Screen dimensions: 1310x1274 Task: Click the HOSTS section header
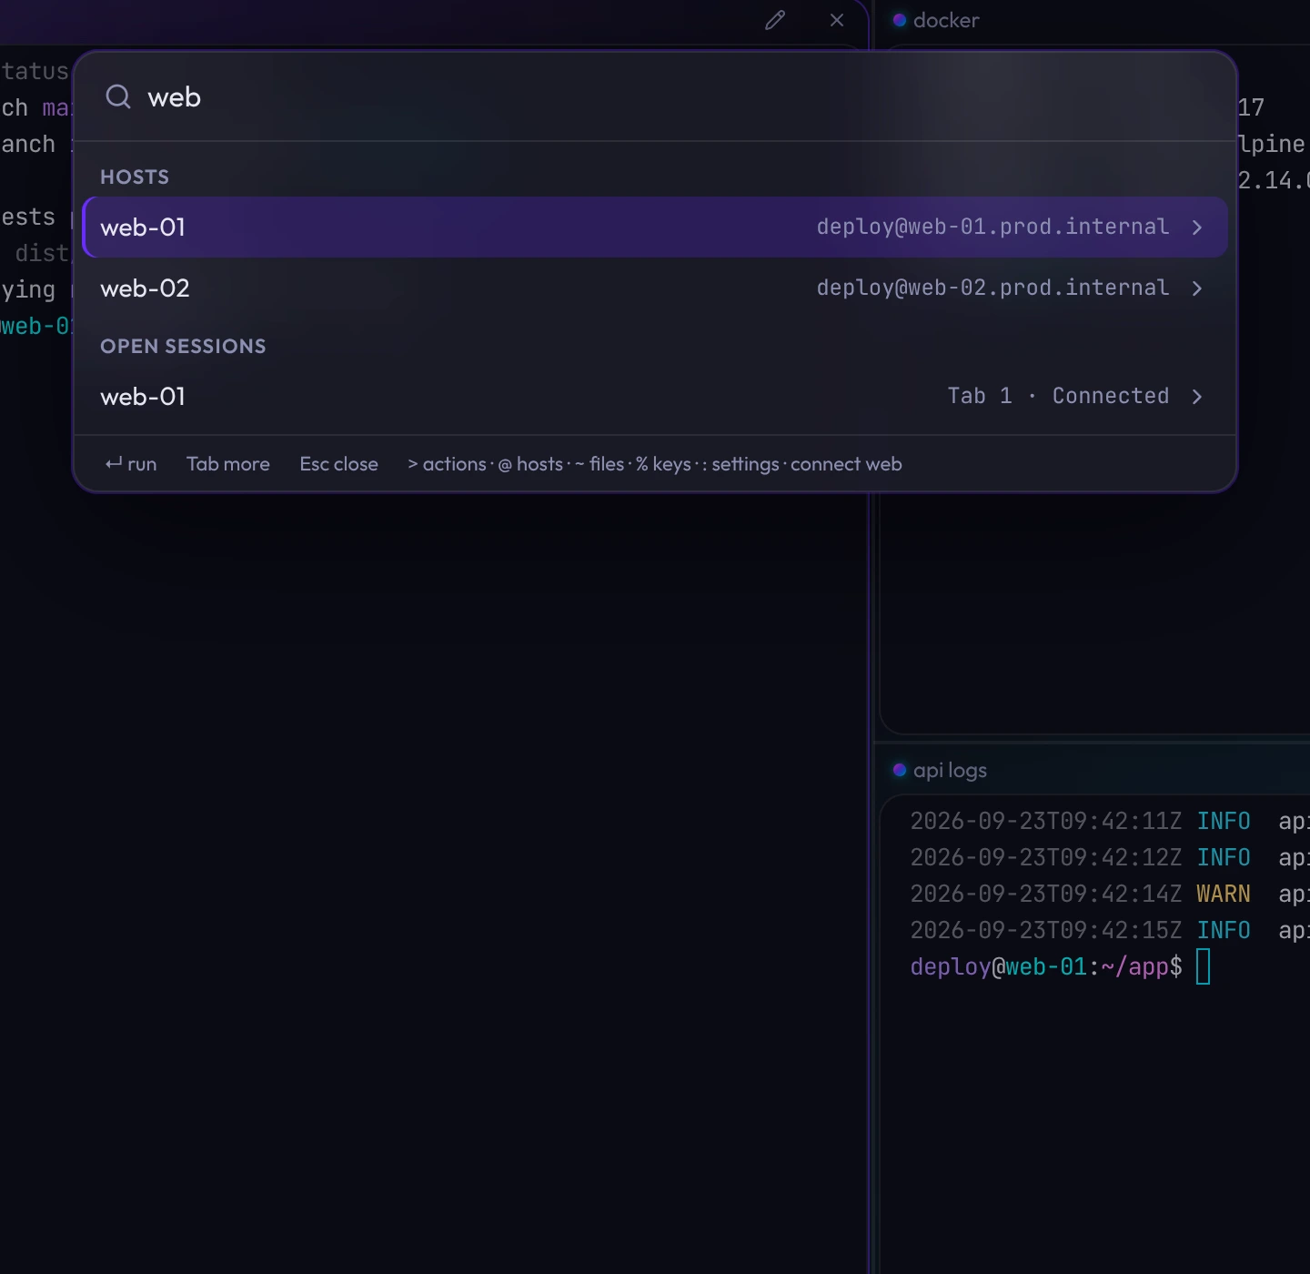tap(135, 177)
